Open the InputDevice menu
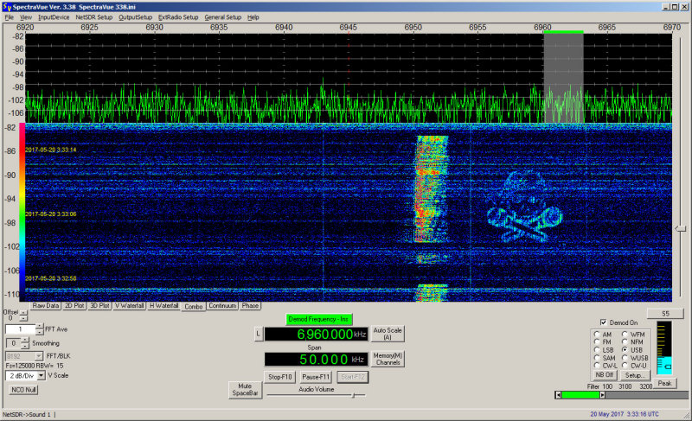 coord(54,17)
